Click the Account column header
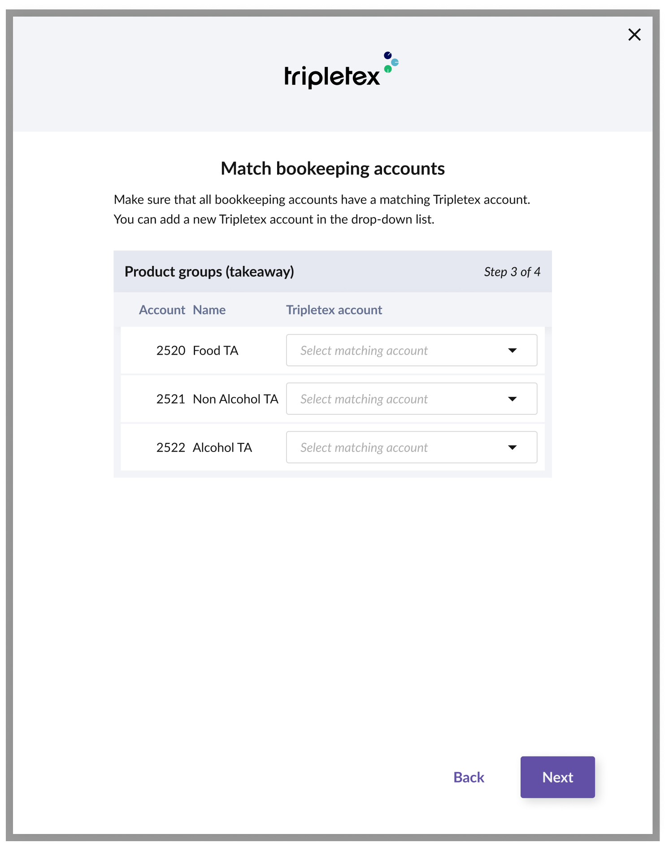 (162, 310)
